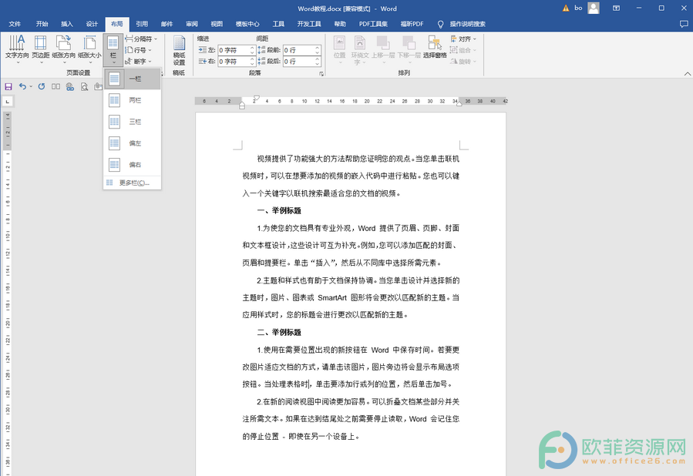This screenshot has height=476, width=693.
Task: Switch to 插入 Insert tab
Action: click(67, 24)
